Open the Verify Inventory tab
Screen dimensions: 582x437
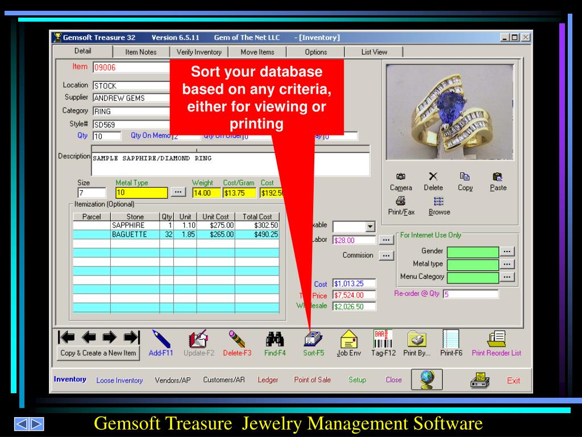[199, 52]
